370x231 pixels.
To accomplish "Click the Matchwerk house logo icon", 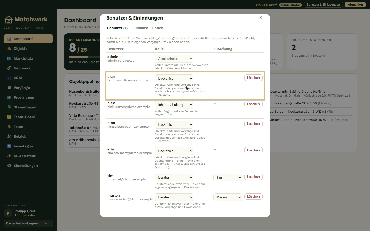I will [x=8, y=20].
